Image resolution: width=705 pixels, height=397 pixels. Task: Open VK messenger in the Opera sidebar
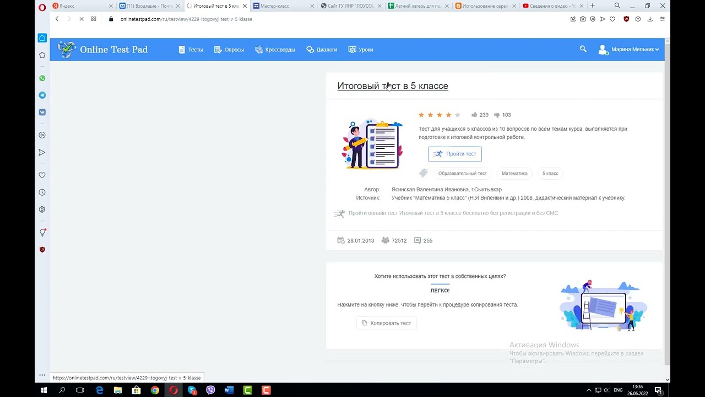[x=42, y=112]
